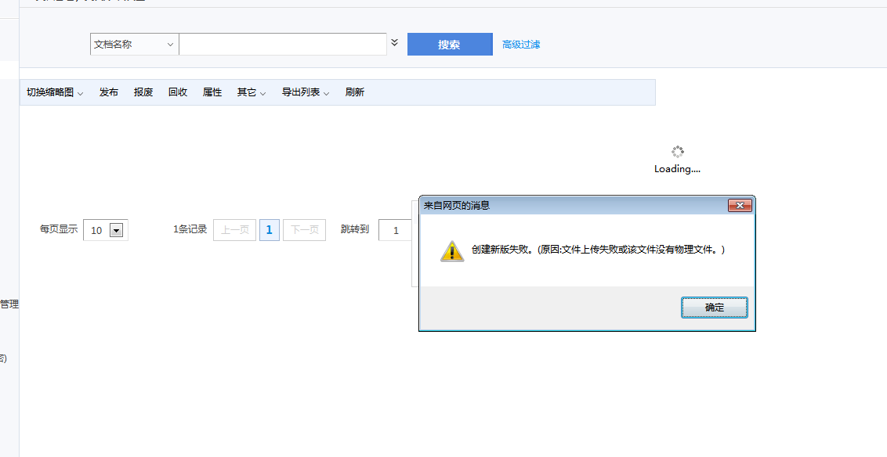The height and width of the screenshot is (457, 887).
Task: Expand search options with double chevron icon
Action: (394, 42)
